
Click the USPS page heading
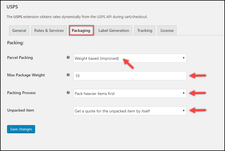click(12, 7)
